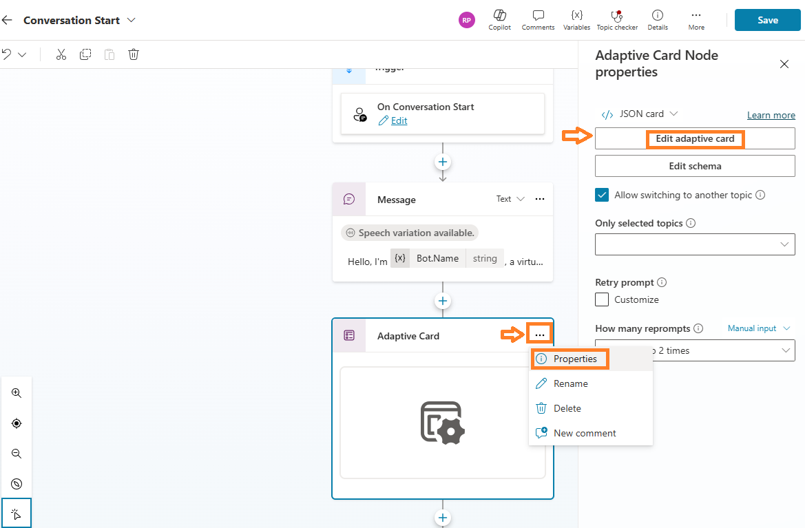The width and height of the screenshot is (805, 528).
Task: Open the Learn more link
Action: point(771,115)
